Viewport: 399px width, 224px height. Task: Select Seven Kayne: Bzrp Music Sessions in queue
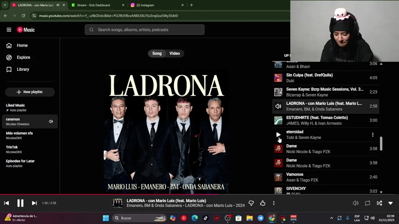click(326, 92)
